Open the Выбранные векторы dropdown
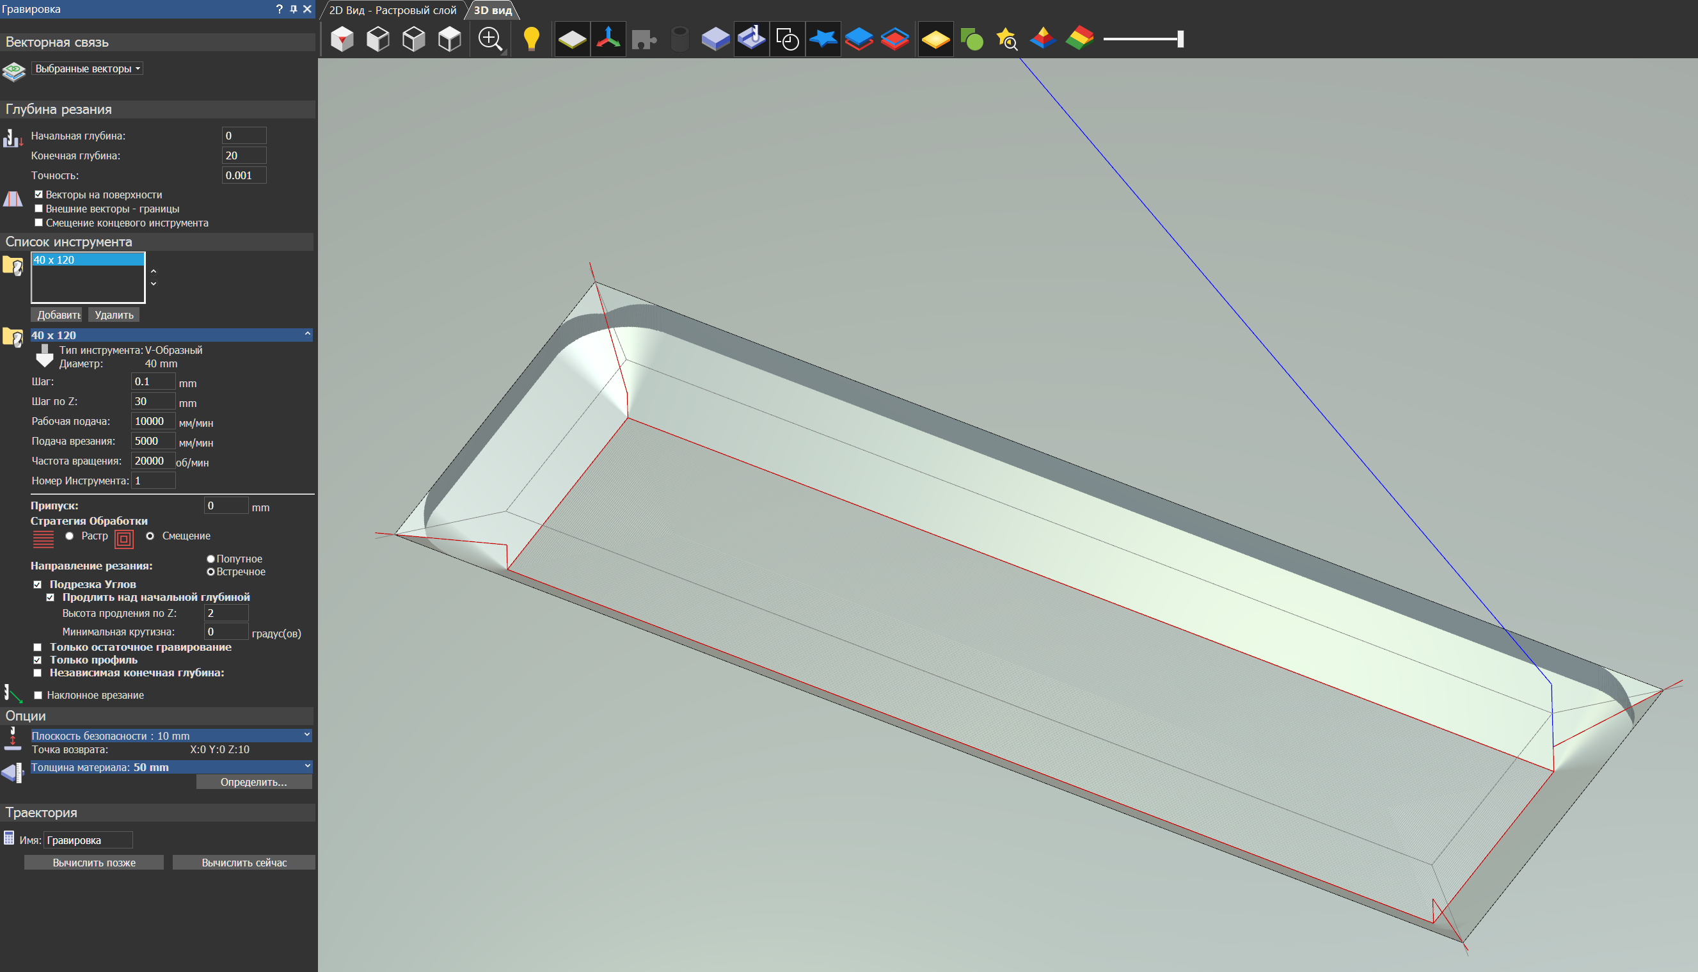This screenshot has width=1698, height=972. 88,68
